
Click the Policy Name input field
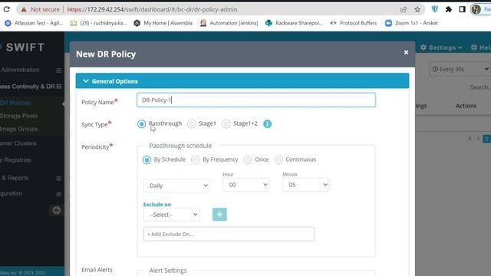(x=255, y=100)
